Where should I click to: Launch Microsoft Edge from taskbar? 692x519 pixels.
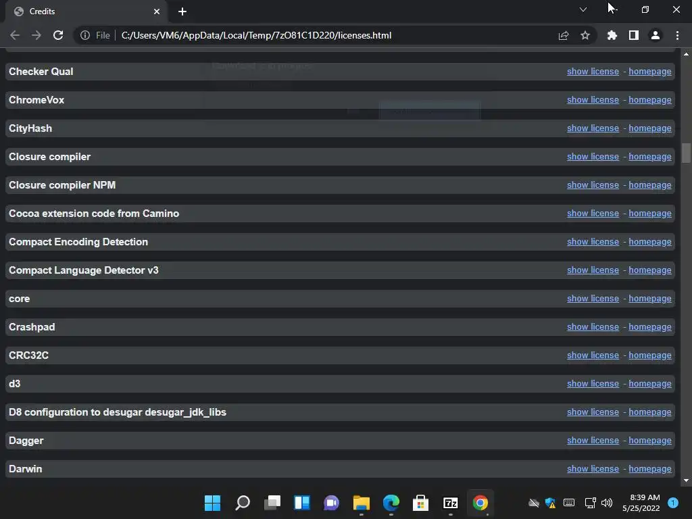391,503
